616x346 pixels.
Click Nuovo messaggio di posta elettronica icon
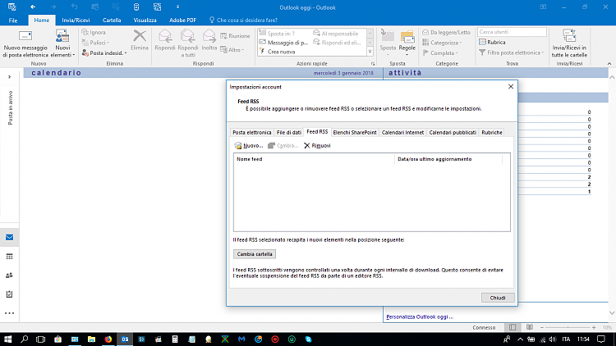tap(25, 36)
